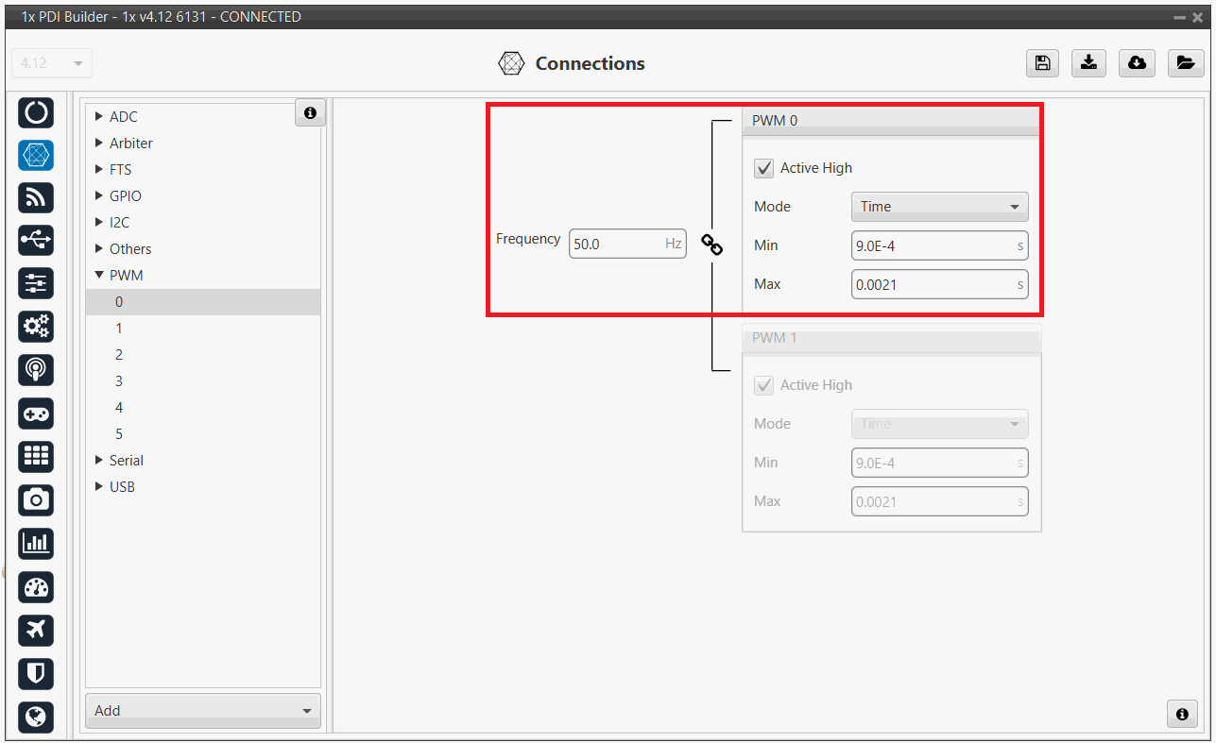Screen dimensions: 1216x743
Task: Open the folder icon in top toolbar
Action: [1184, 63]
